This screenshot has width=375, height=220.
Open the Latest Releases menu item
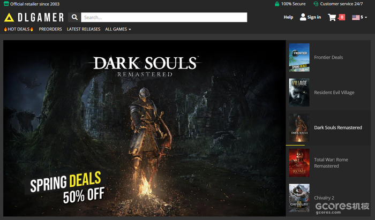[84, 29]
